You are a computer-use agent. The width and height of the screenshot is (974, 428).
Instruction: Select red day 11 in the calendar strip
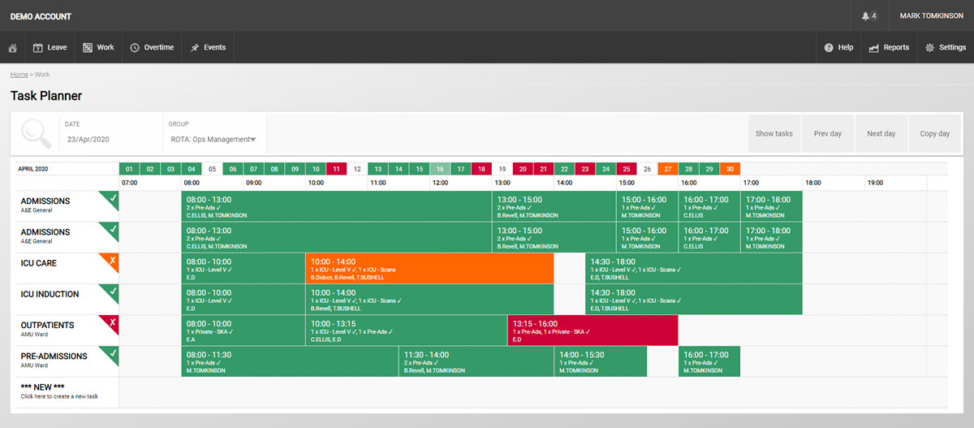(x=336, y=169)
